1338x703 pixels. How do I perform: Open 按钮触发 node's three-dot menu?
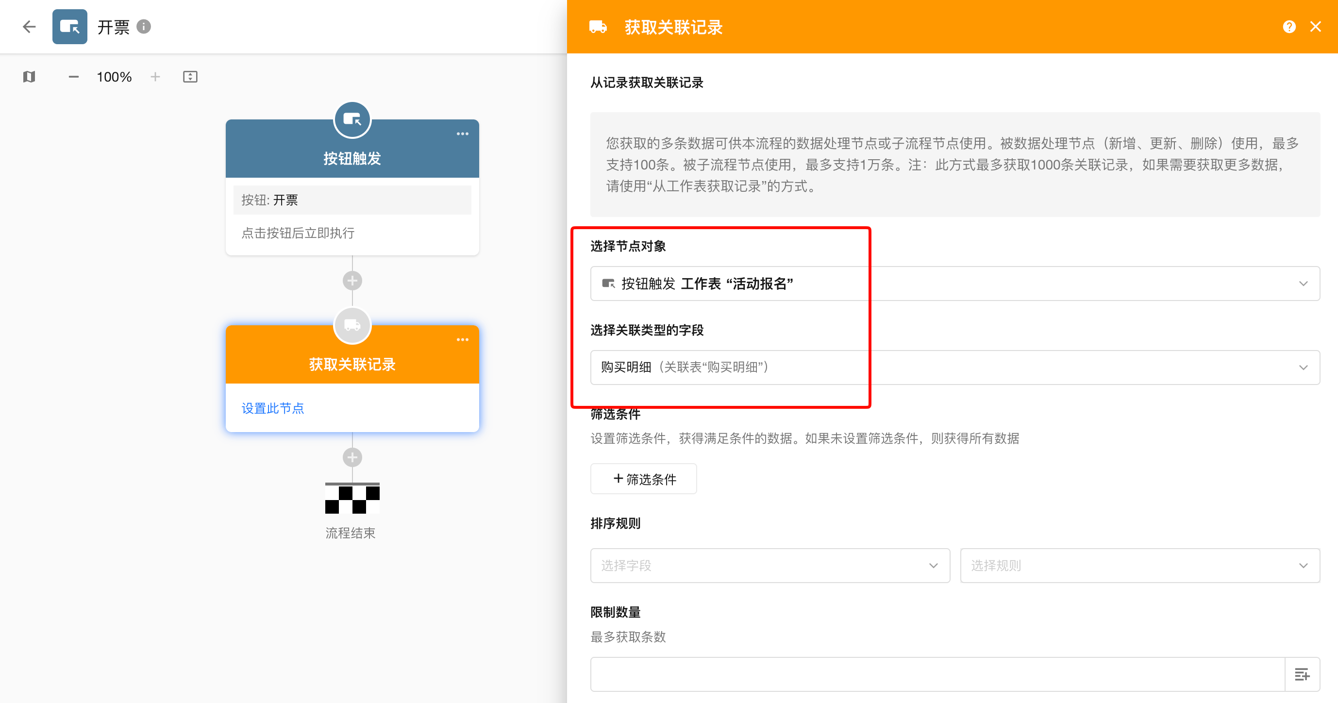pyautogui.click(x=462, y=134)
